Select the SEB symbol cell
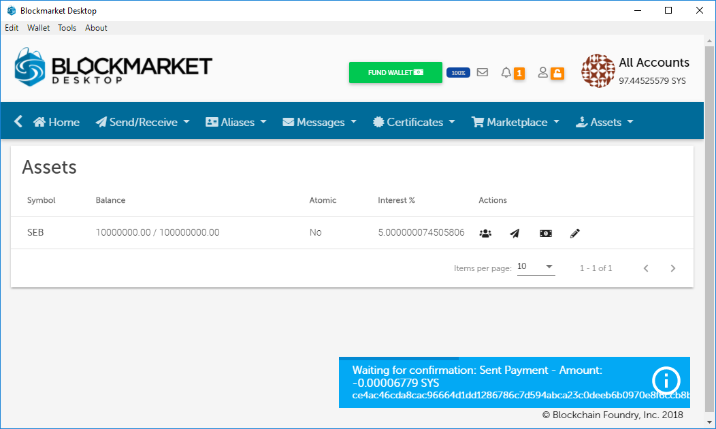Viewport: 716px width, 429px height. 35,233
